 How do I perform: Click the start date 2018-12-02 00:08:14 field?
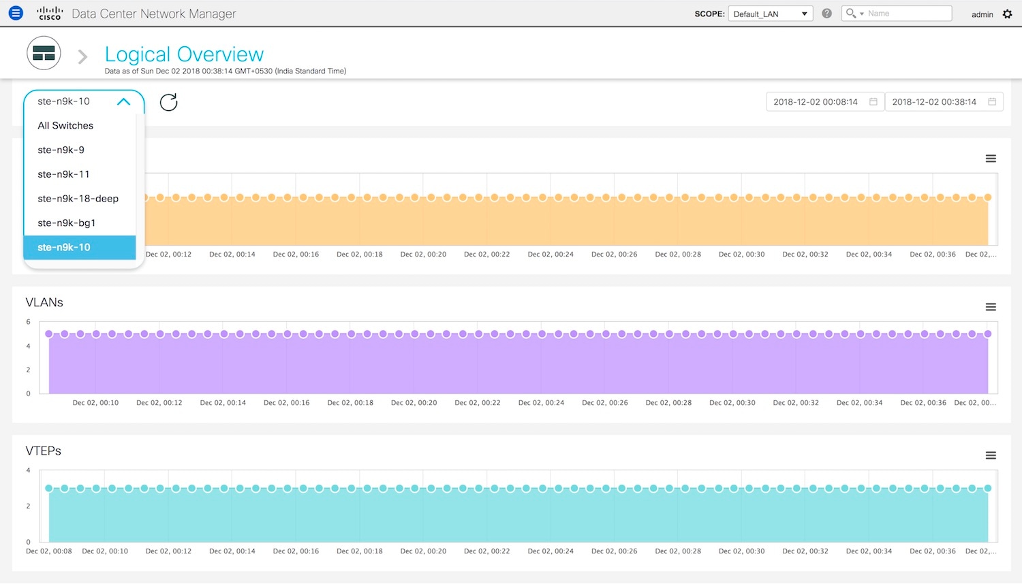tap(825, 102)
